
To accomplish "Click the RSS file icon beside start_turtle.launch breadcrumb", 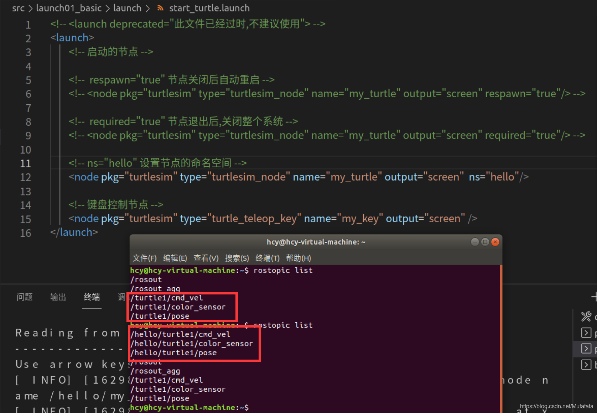I will 160,8.
